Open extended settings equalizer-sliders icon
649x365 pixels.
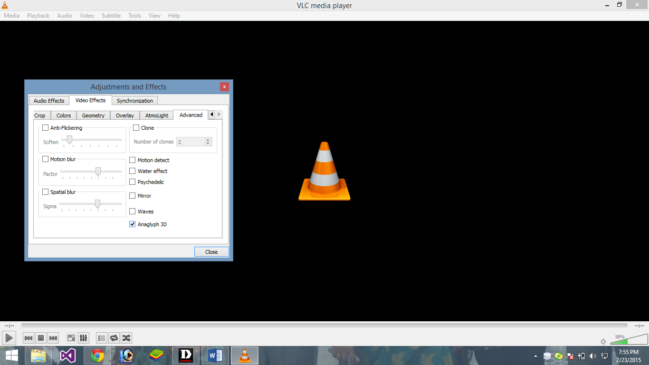[x=84, y=338]
